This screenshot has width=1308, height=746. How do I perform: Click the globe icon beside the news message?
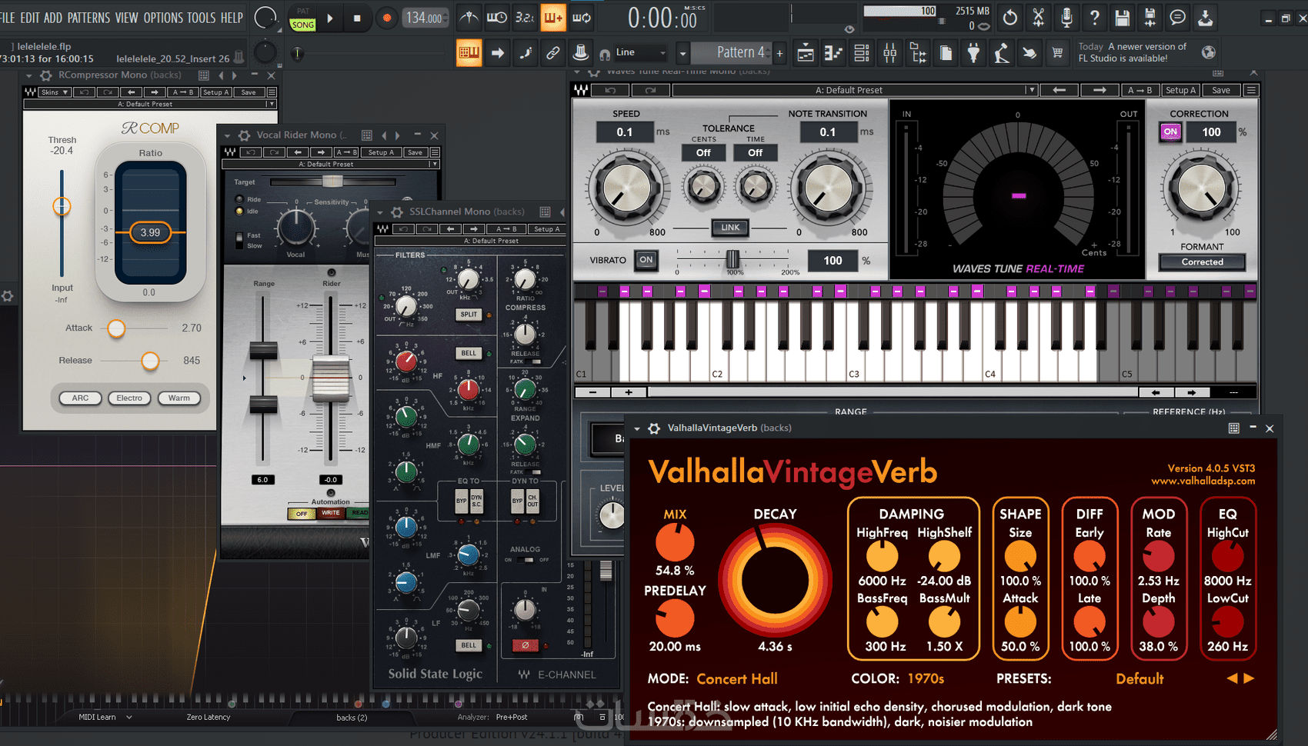pos(1209,52)
